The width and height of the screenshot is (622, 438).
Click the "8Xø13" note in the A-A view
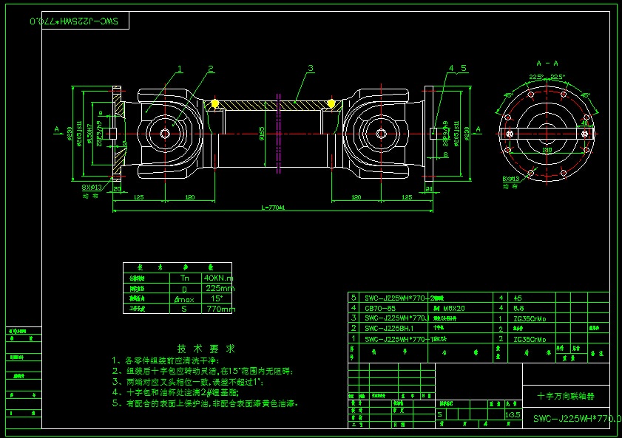pyautogui.click(x=511, y=179)
